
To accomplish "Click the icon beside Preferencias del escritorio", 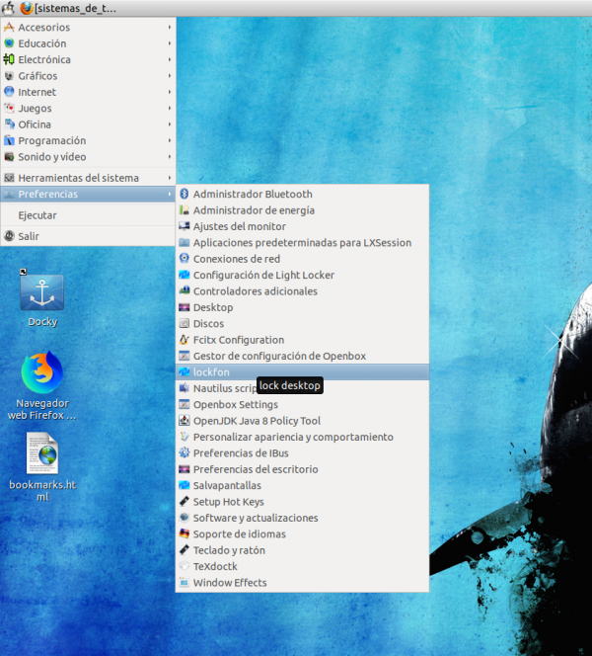I will coord(184,469).
